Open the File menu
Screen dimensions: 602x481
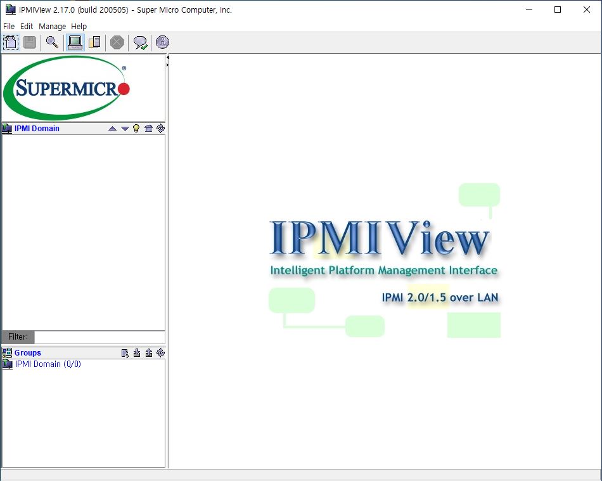pyautogui.click(x=9, y=26)
